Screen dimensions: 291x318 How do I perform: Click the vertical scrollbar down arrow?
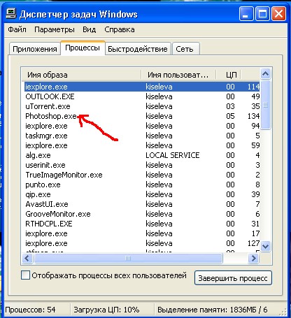pyautogui.click(x=266, y=246)
